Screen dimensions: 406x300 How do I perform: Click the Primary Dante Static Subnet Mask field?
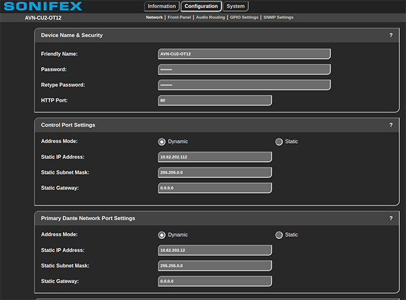215,266
